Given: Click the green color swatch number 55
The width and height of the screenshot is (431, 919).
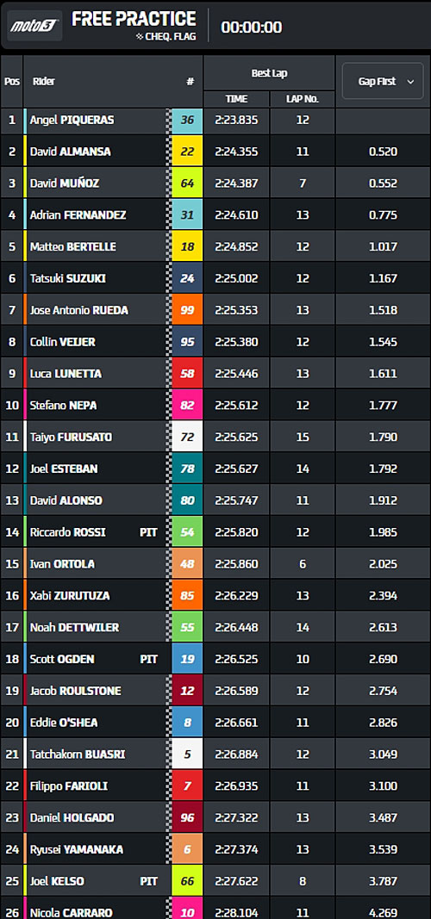Looking at the screenshot, I should [x=187, y=627].
